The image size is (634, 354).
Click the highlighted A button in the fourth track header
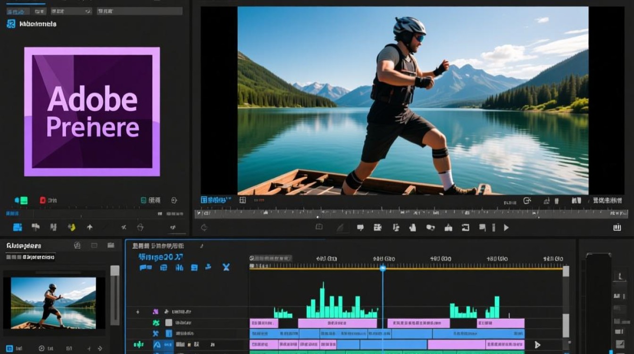tap(158, 345)
